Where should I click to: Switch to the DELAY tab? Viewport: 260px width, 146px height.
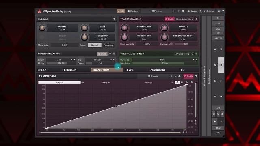pyautogui.click(x=42, y=70)
